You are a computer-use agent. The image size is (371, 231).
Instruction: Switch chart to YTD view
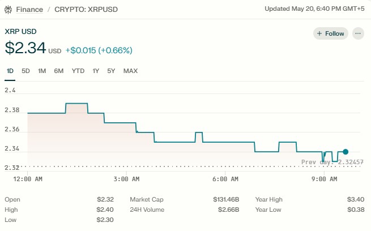pyautogui.click(x=78, y=71)
